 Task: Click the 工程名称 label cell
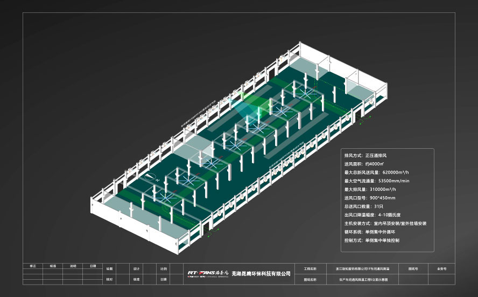(311, 269)
